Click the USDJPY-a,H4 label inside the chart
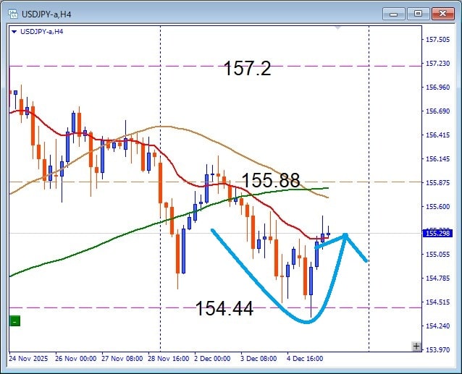Viewport: 462px width, 374px height. click(41, 32)
